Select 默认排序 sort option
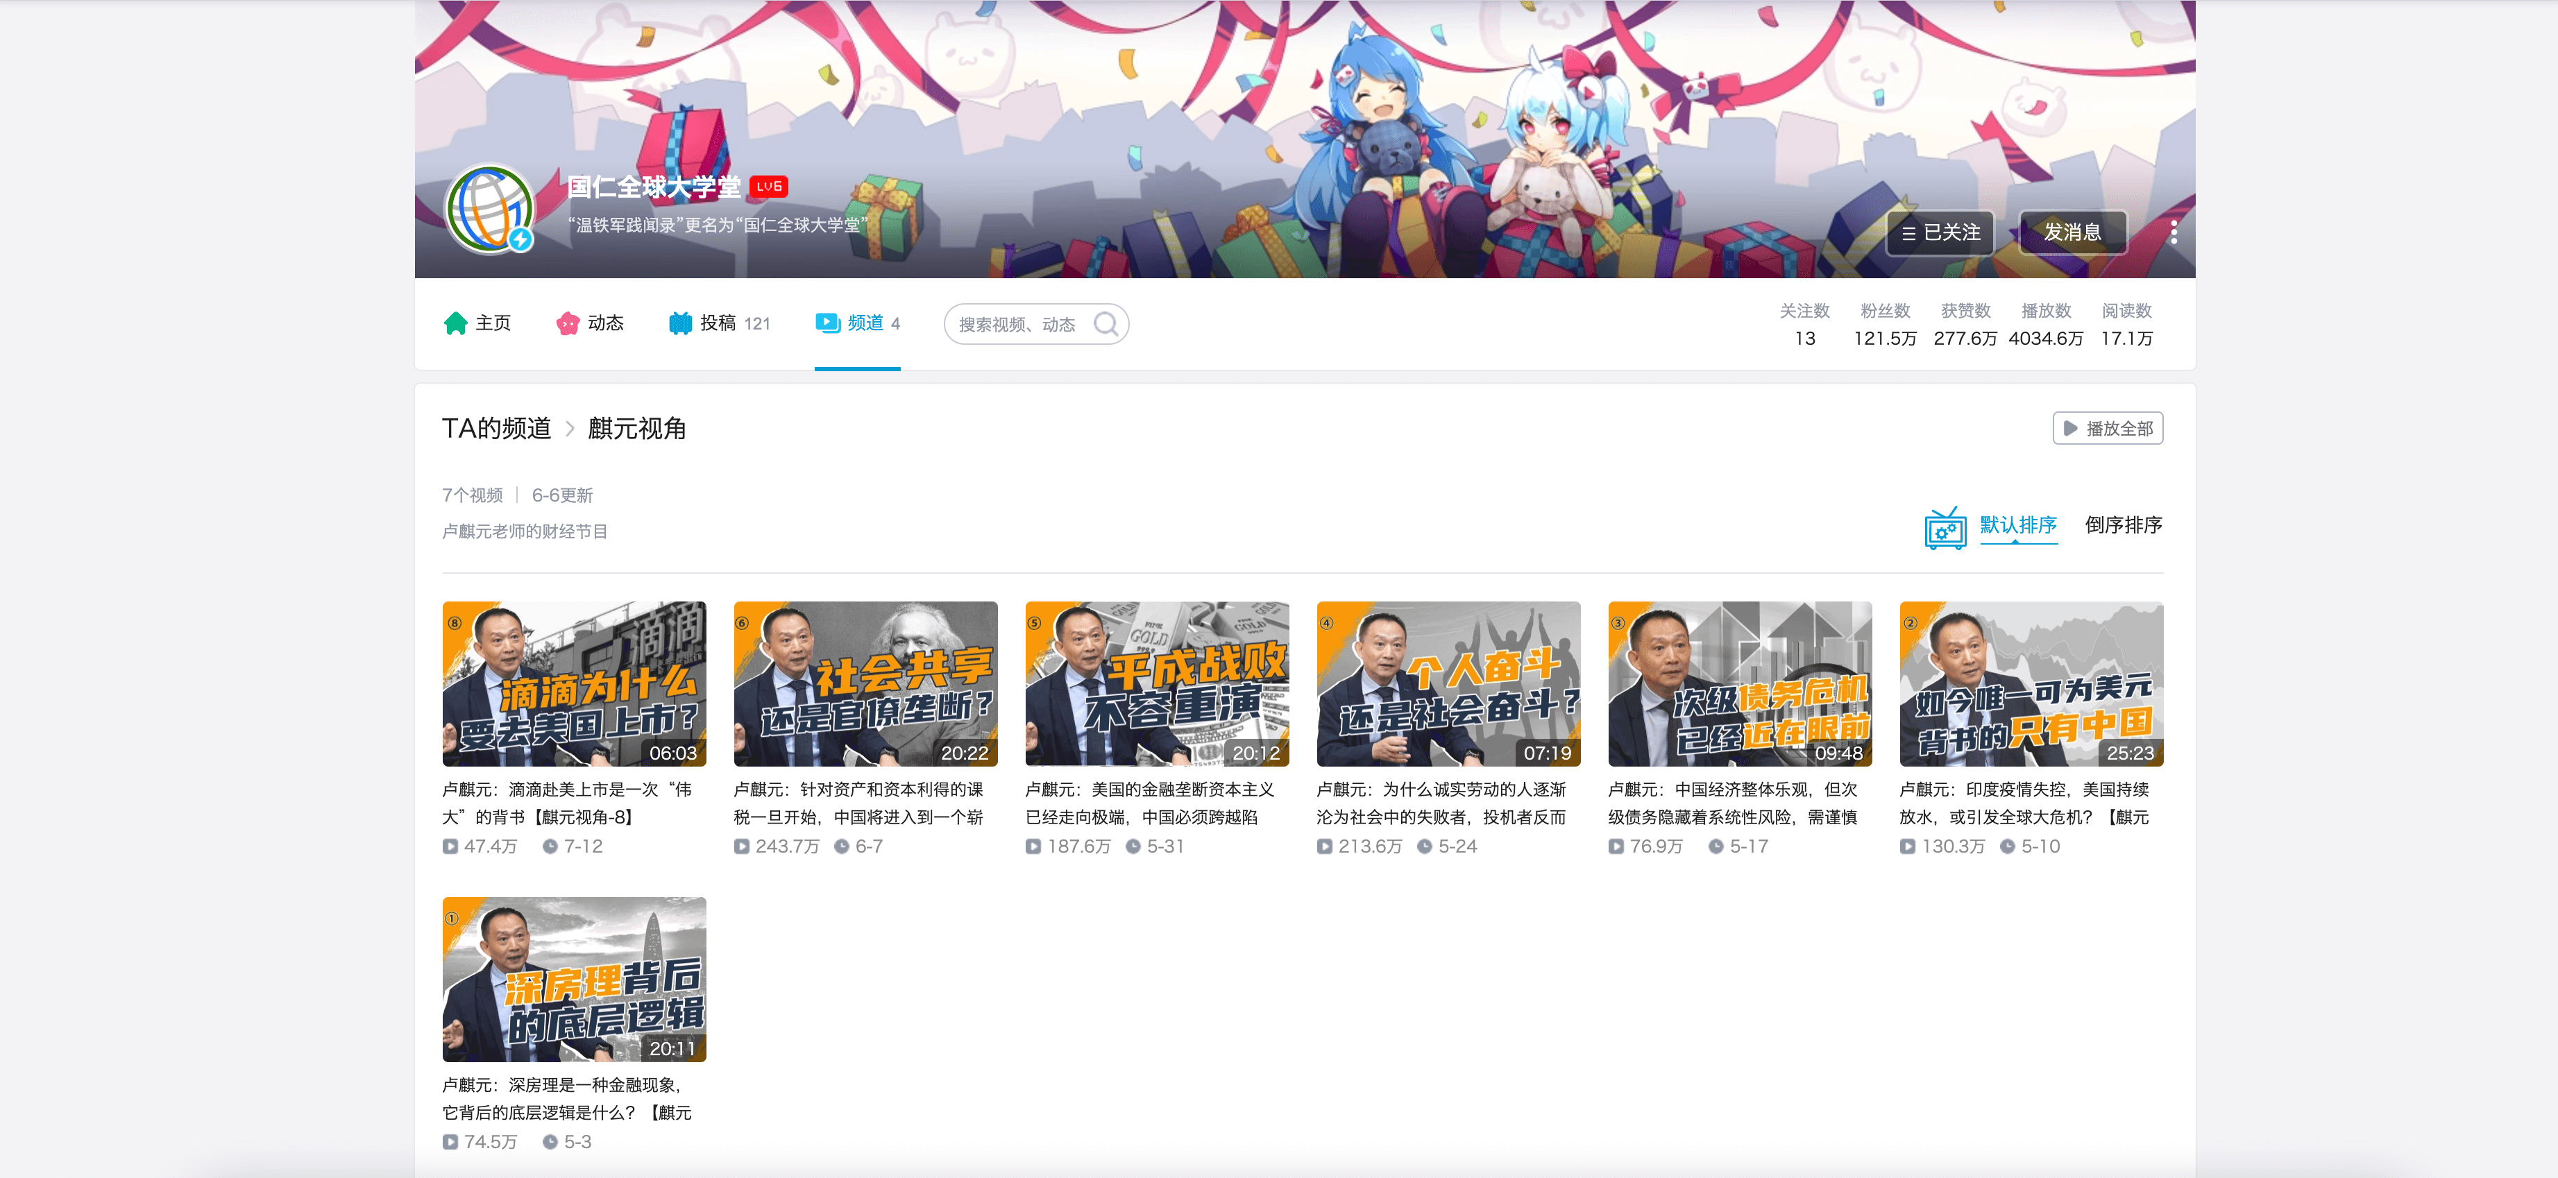 tap(2017, 525)
